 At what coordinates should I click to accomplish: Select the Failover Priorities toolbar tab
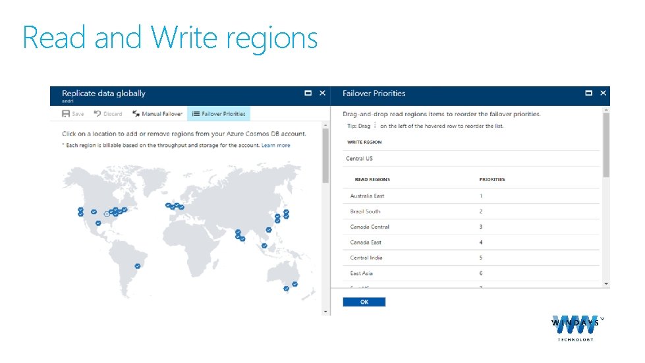(x=219, y=114)
